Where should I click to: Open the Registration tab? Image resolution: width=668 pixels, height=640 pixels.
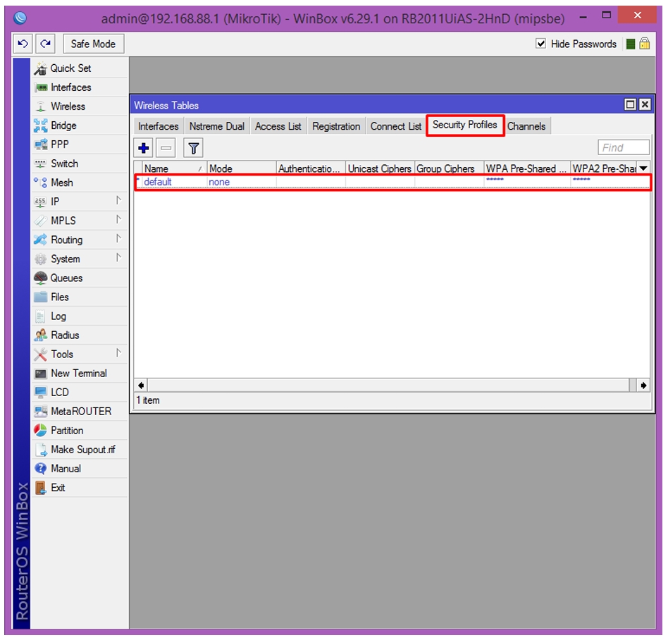[x=336, y=127]
